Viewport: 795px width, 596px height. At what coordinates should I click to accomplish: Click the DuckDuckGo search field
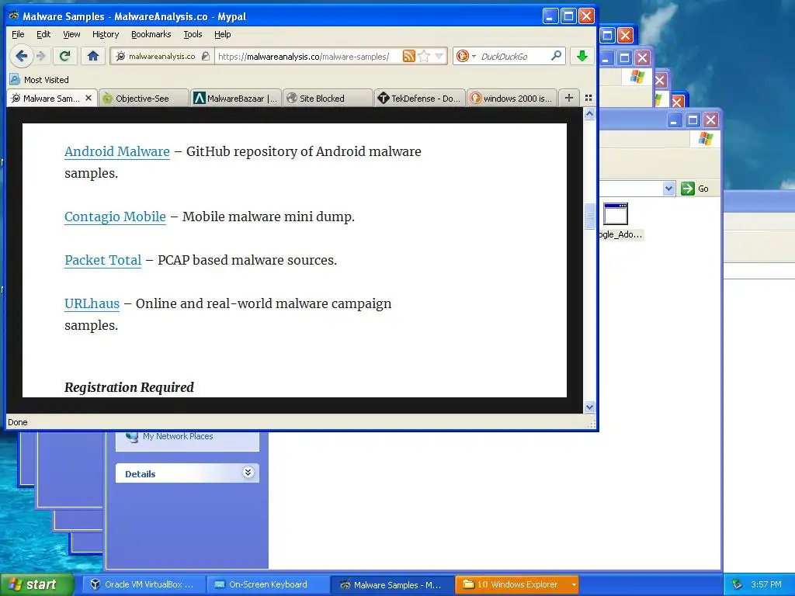click(513, 56)
